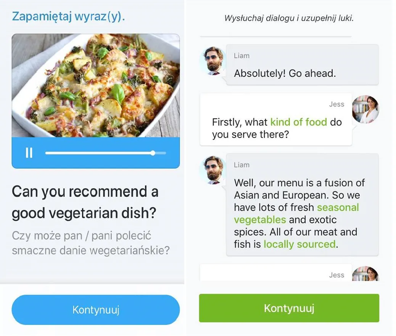This screenshot has width=396, height=336.
Task: Tap the green Kontynuuj button
Action: tap(289, 308)
